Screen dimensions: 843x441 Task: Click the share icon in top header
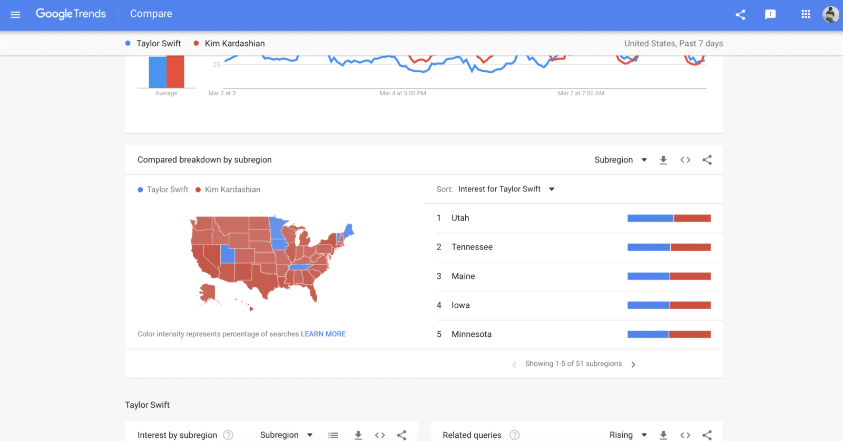point(740,15)
